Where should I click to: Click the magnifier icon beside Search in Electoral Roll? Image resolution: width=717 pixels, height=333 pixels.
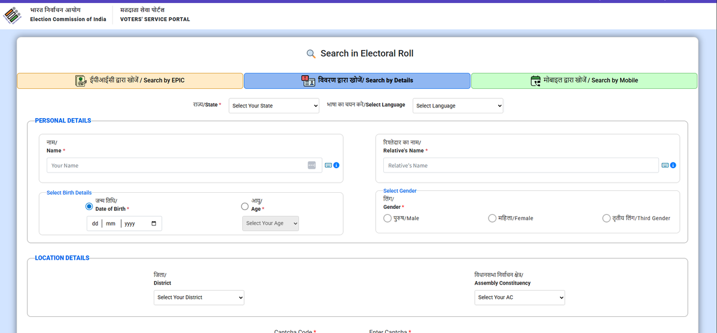tap(311, 54)
